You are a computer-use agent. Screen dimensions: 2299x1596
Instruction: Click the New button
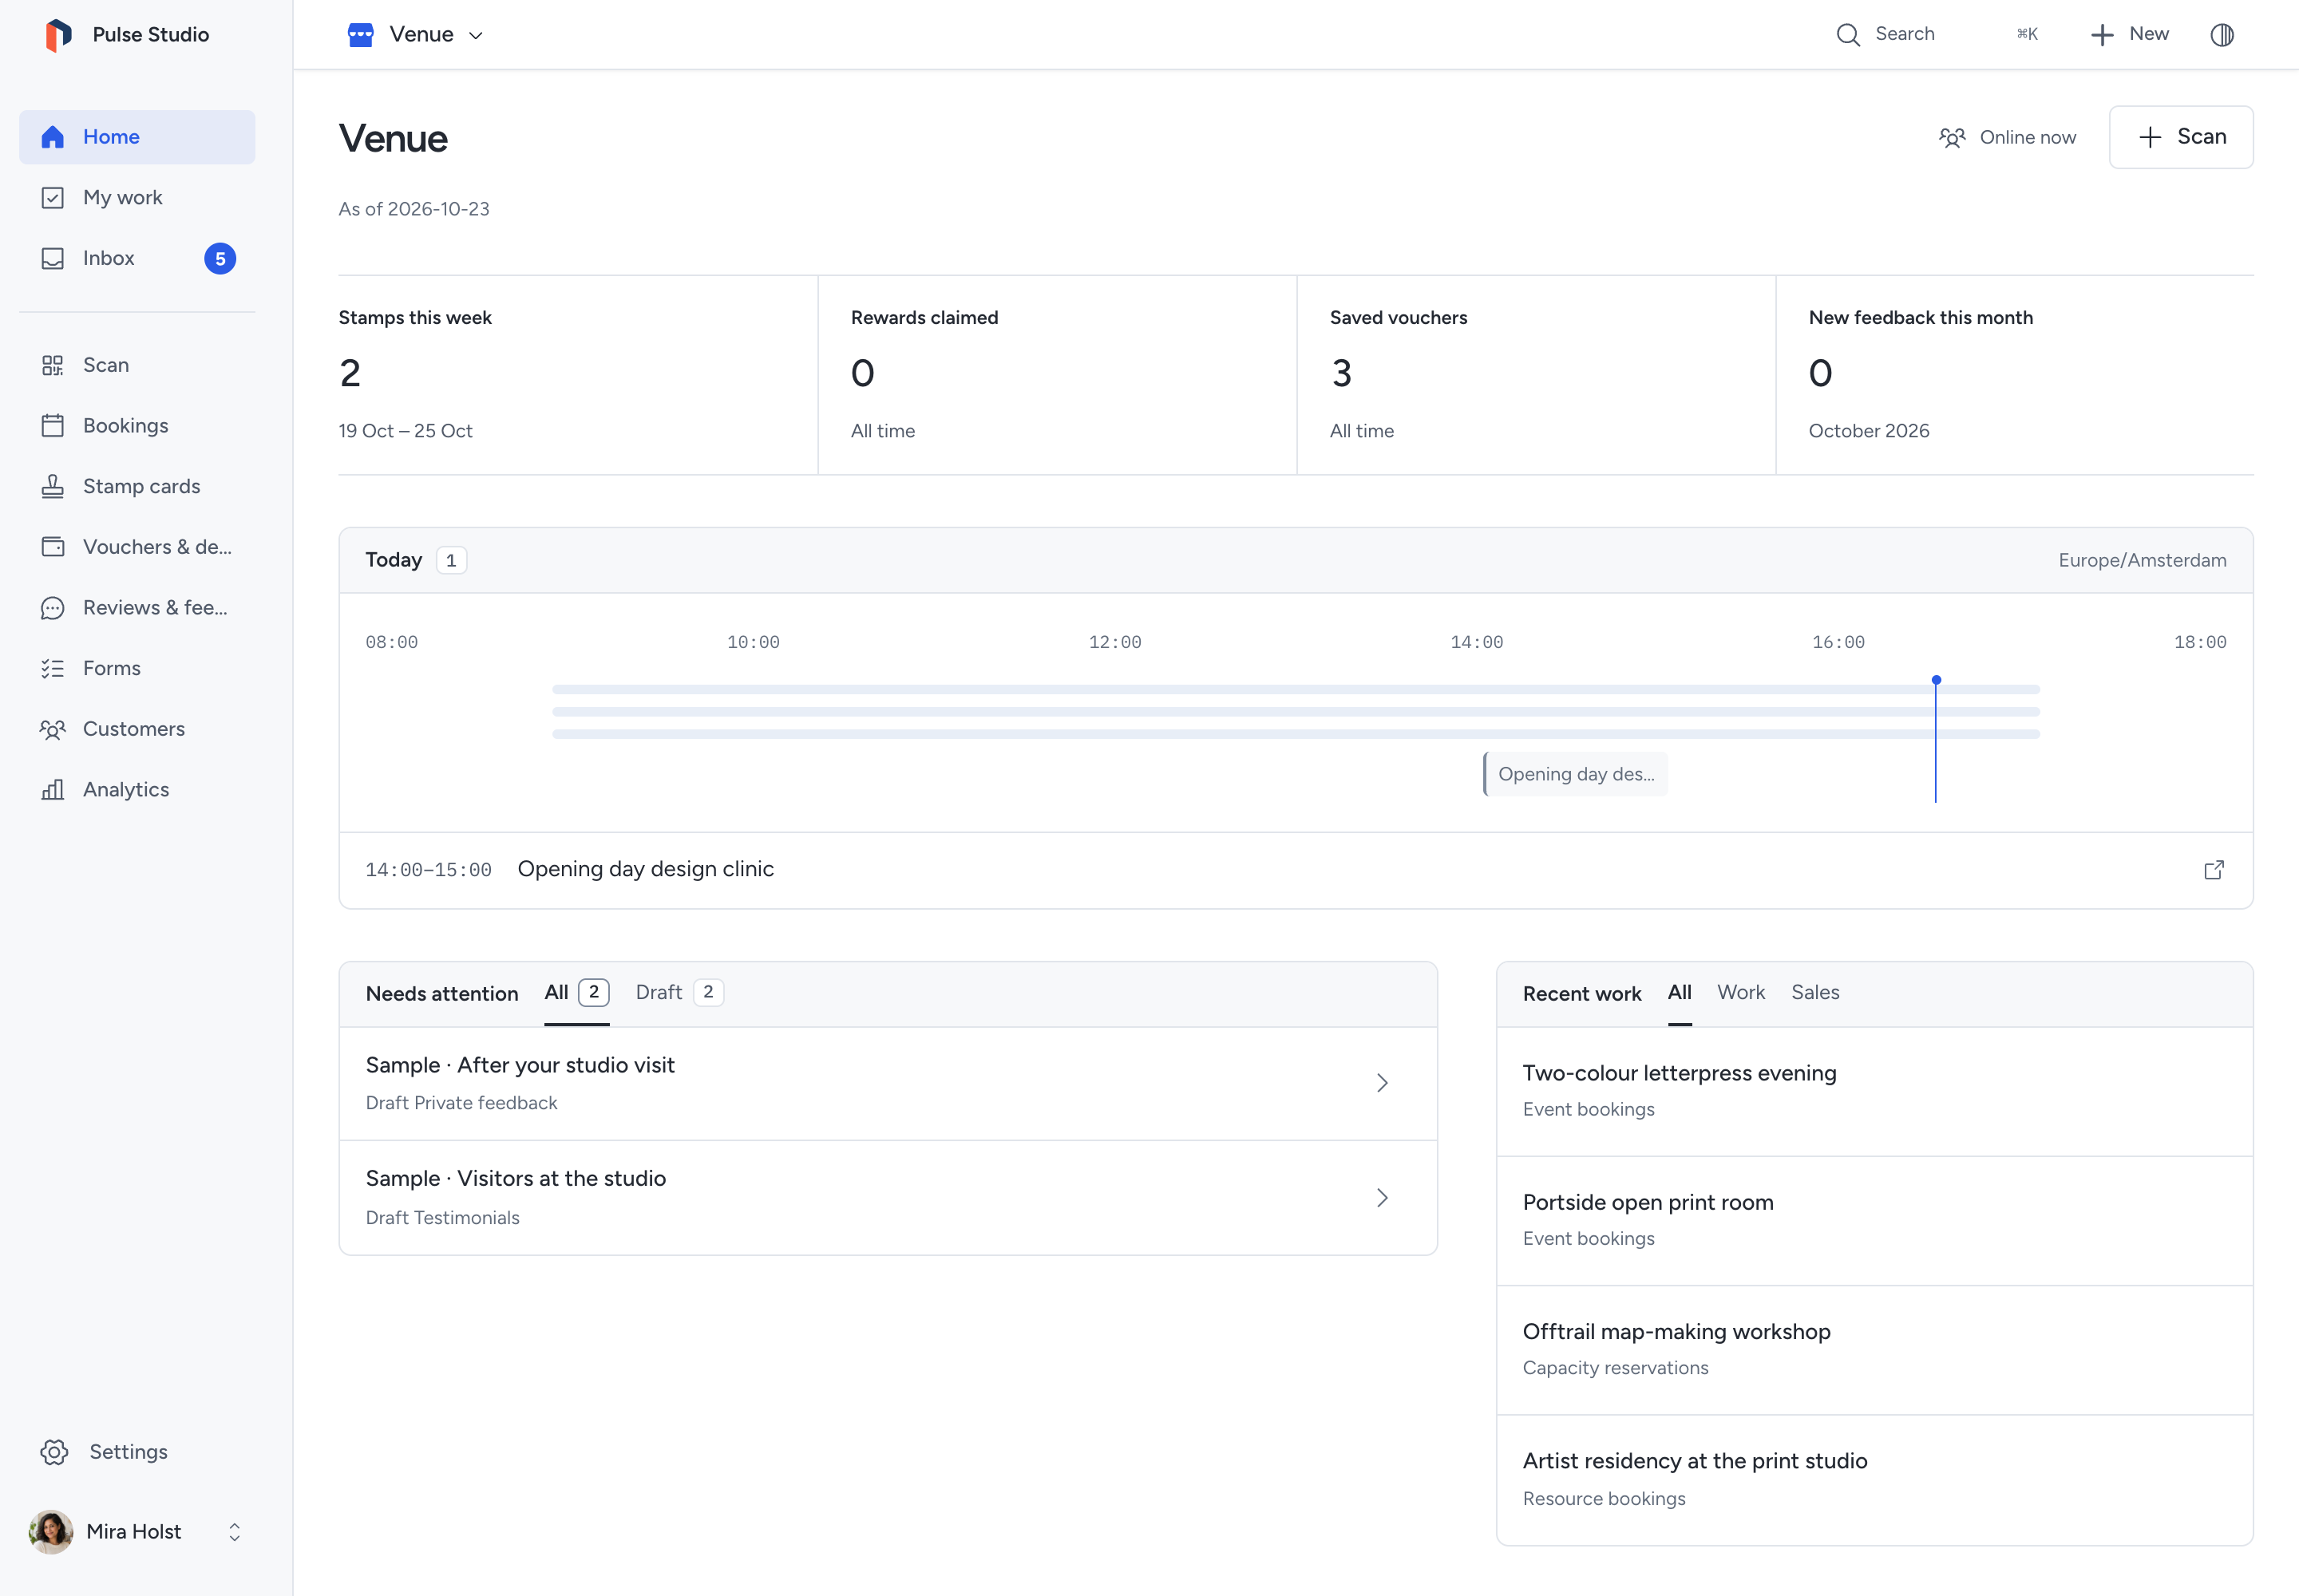pyautogui.click(x=2130, y=35)
